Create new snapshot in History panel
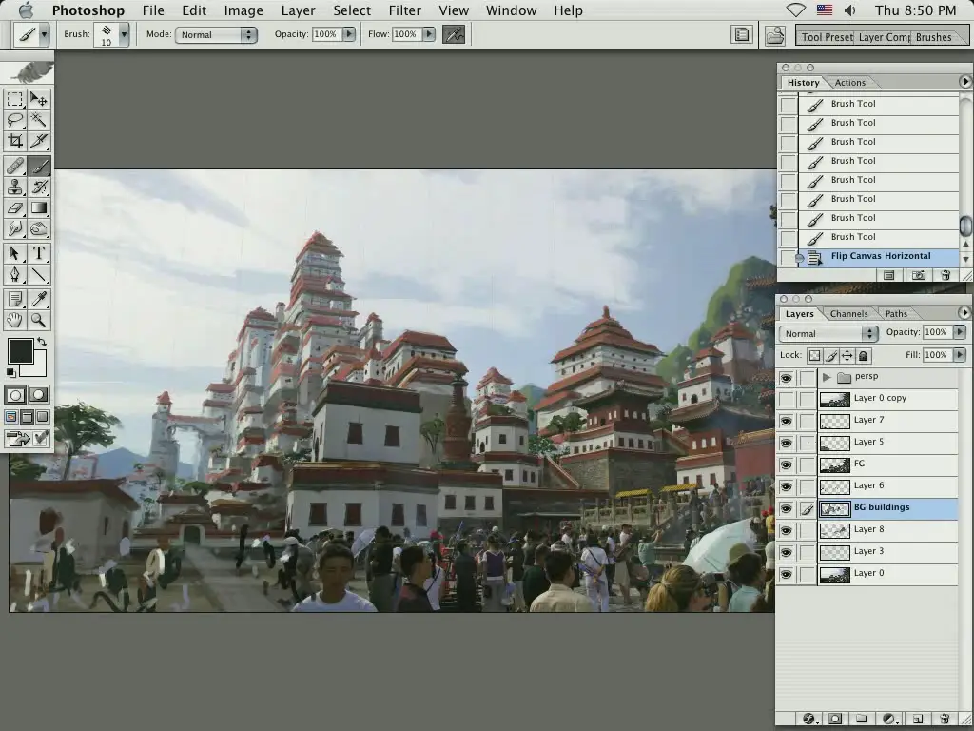Image resolution: width=974 pixels, height=731 pixels. tap(918, 275)
